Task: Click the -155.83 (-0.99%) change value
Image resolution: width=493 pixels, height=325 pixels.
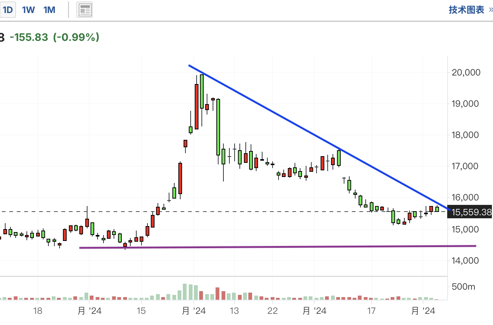Action: [54, 37]
